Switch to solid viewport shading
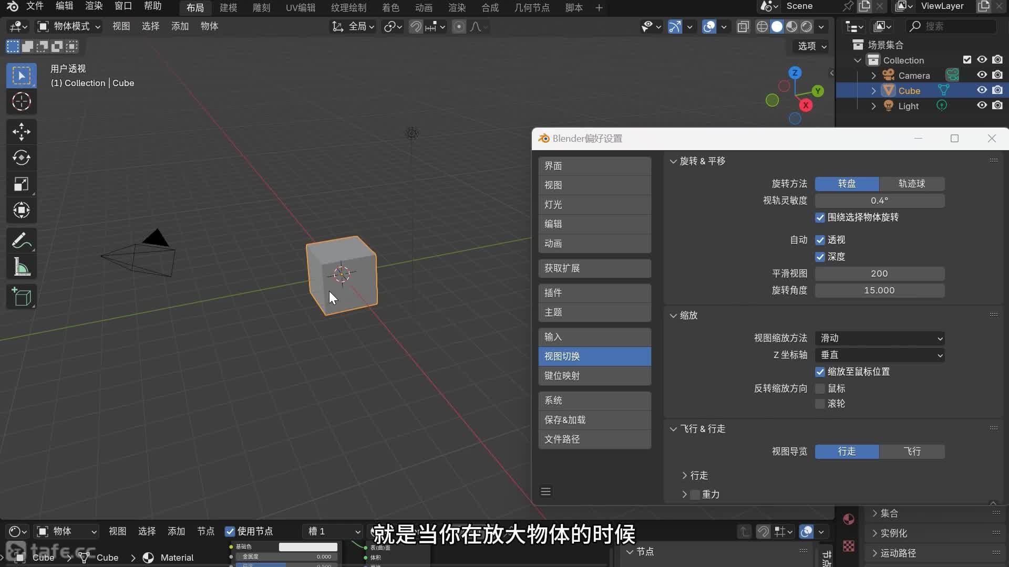 [777, 27]
